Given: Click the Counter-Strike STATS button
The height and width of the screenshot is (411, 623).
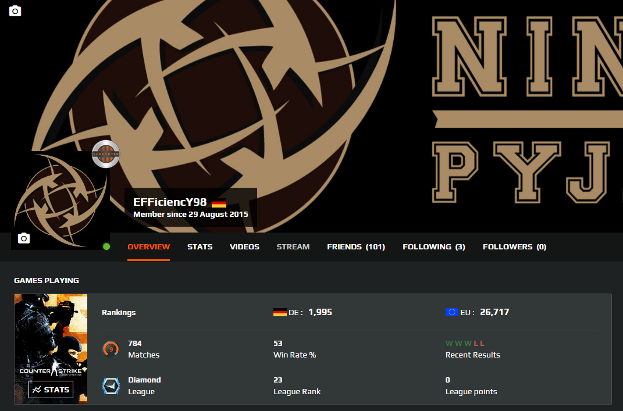Looking at the screenshot, I should pos(51,389).
